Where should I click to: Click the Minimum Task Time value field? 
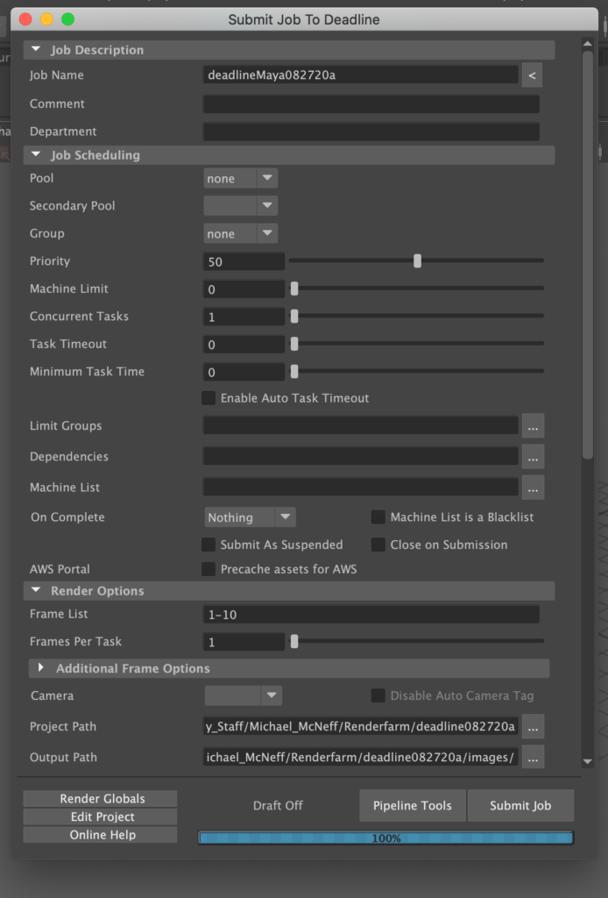coord(244,372)
